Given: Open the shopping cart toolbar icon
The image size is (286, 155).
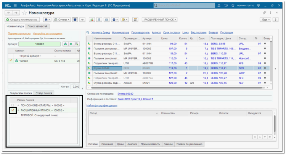Looking at the screenshot, I should 135,19.
